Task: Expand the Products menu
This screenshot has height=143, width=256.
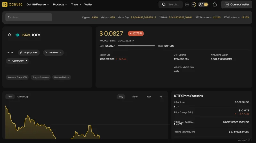Action: [60, 4]
